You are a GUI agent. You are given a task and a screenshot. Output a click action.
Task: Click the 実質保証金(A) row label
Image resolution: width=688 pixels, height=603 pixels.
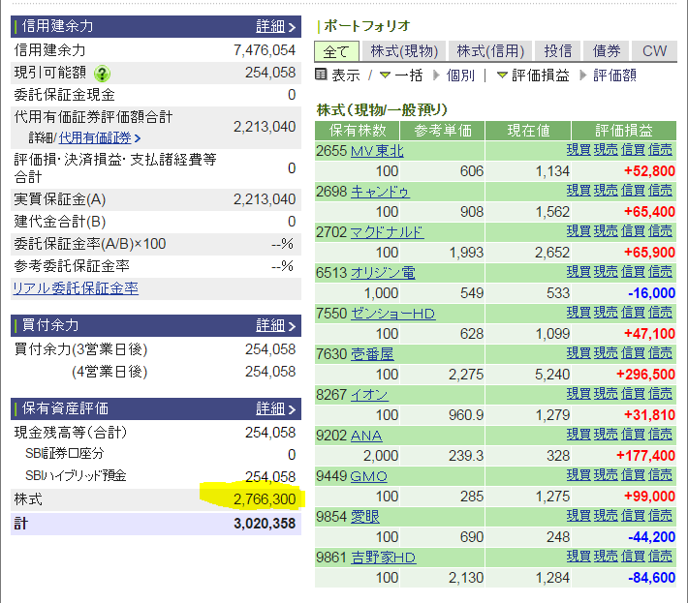tap(60, 199)
